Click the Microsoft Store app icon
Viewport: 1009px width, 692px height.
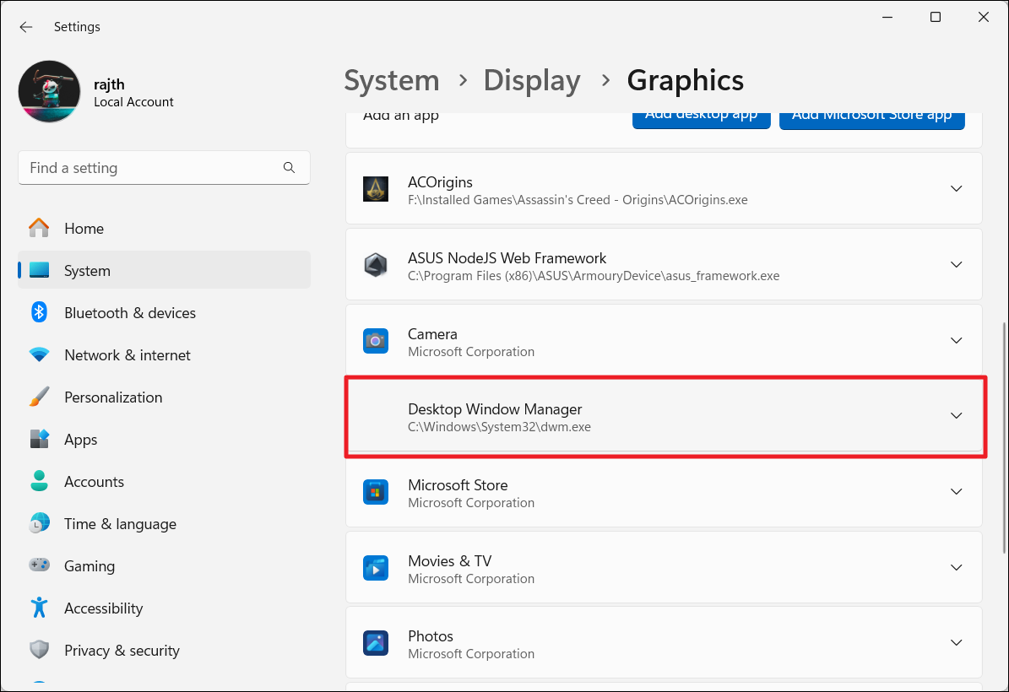376,492
